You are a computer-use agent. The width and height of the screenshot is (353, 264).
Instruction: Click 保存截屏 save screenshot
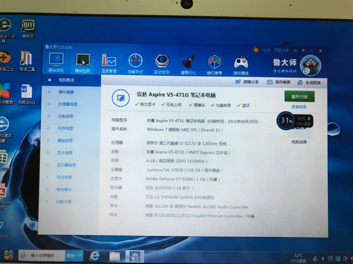[x=279, y=82]
